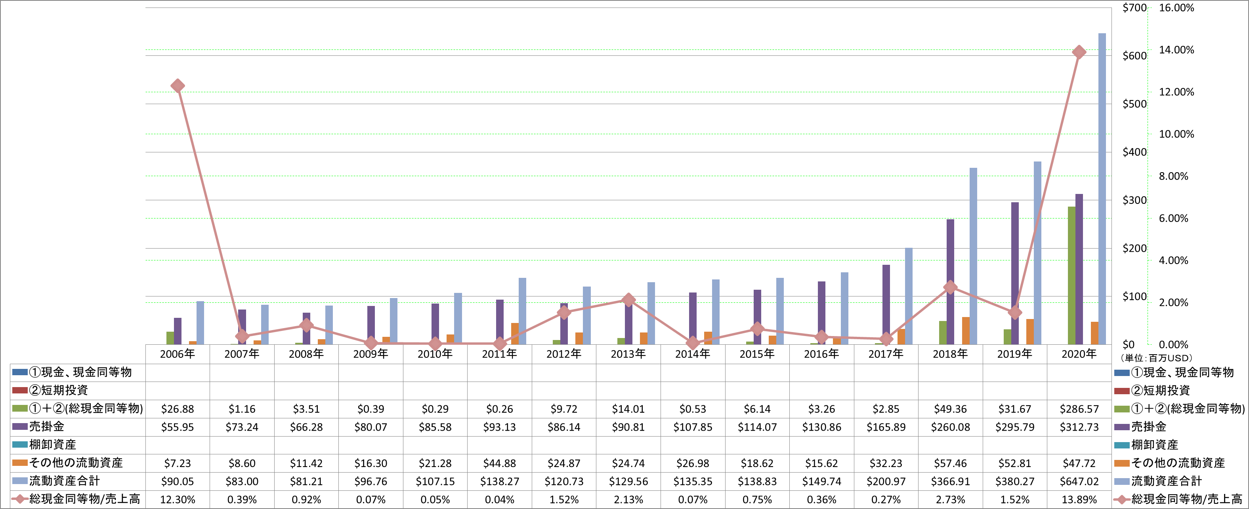Image resolution: width=1249 pixels, height=509 pixels.
Task: Click the 2020 green cash equivalents bar
Action: point(1071,275)
